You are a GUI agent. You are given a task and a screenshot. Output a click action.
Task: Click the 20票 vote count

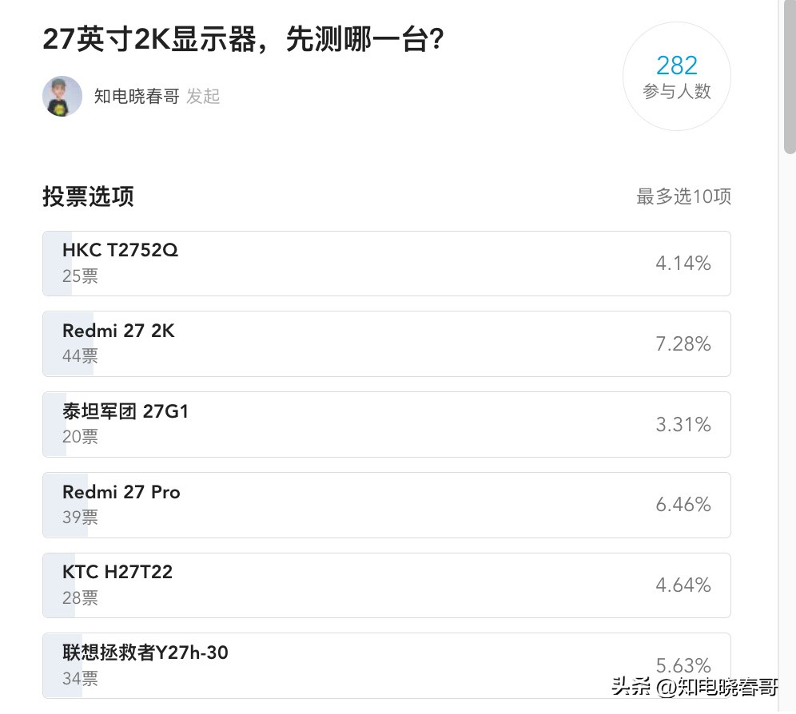click(x=80, y=437)
